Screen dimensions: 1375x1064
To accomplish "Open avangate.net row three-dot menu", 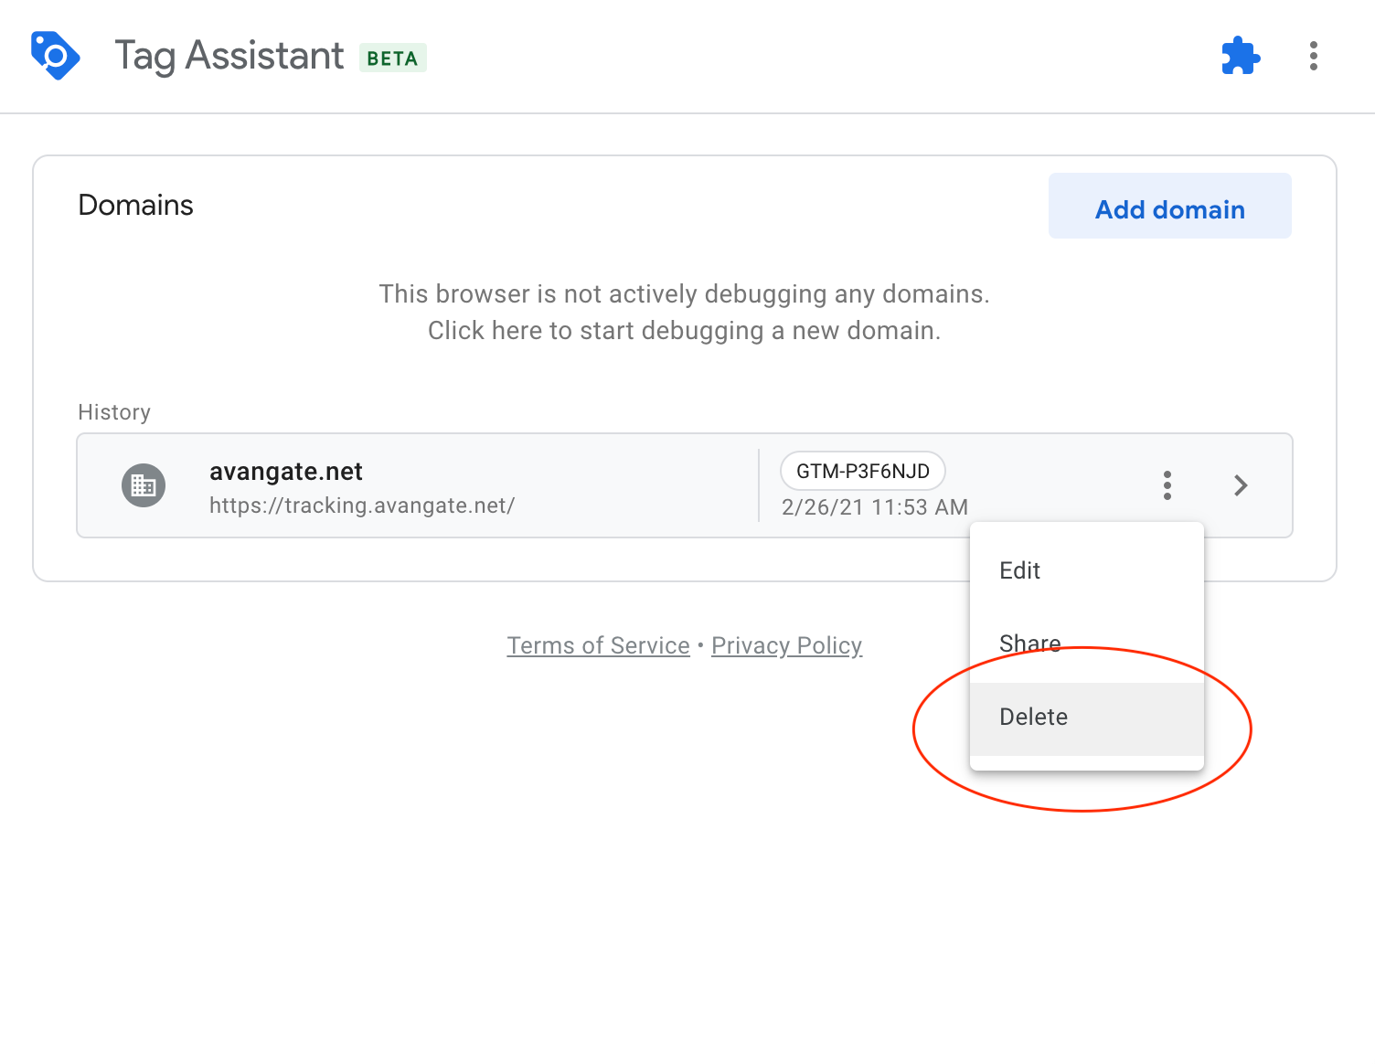I will pos(1167,485).
